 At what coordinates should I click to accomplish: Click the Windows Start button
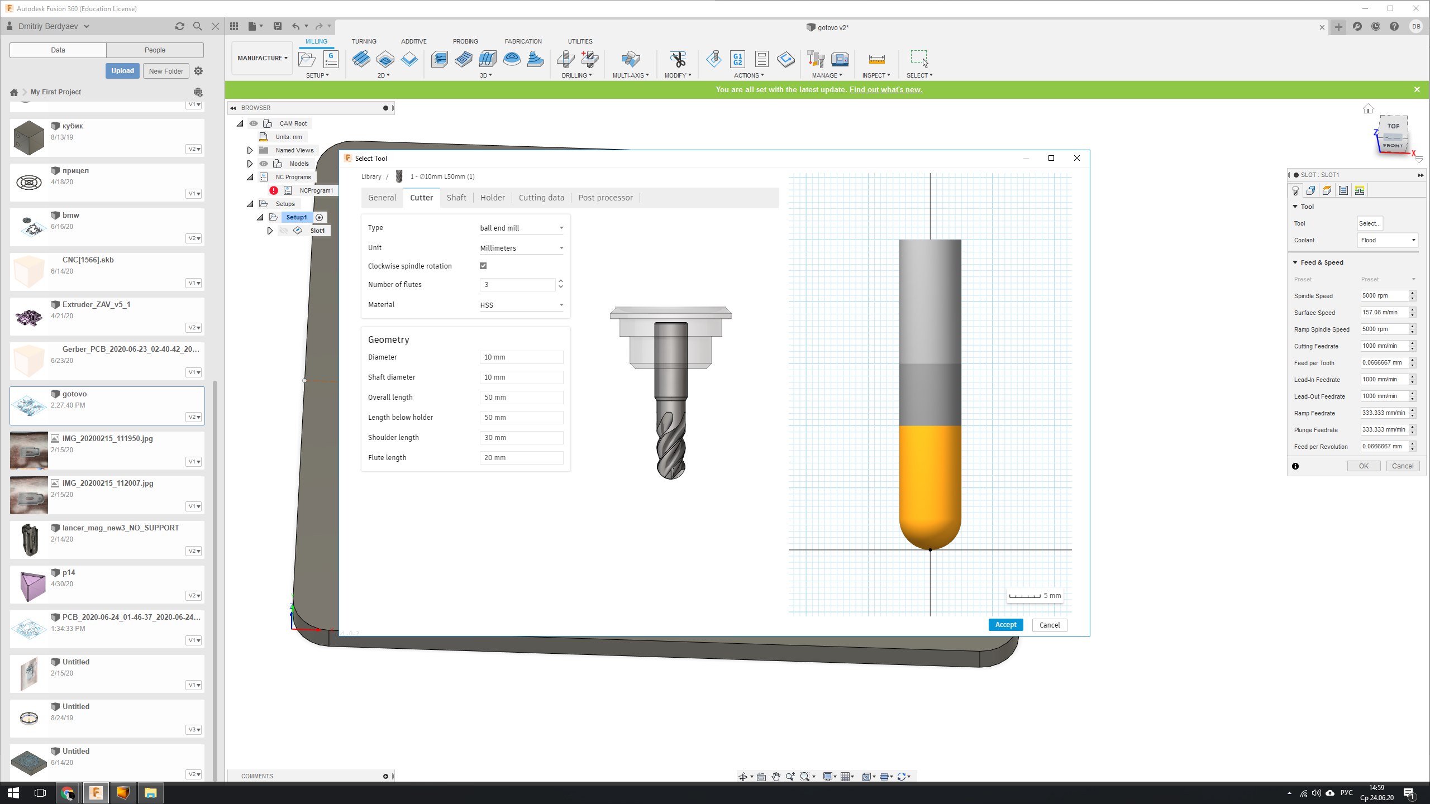(13, 793)
